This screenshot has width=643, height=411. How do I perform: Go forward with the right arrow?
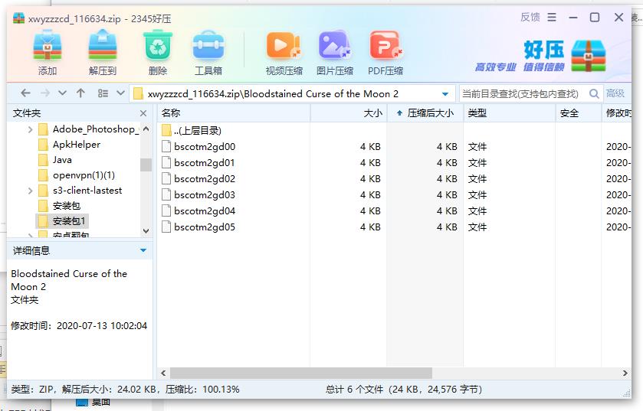[x=44, y=93]
